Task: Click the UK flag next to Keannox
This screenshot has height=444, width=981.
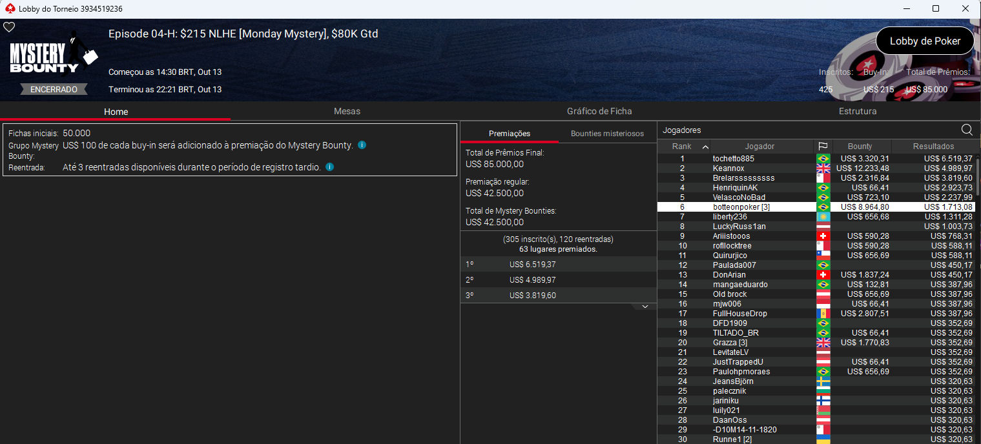Action: 823,168
